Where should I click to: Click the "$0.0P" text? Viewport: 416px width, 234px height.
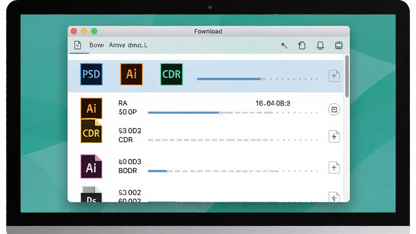click(128, 112)
